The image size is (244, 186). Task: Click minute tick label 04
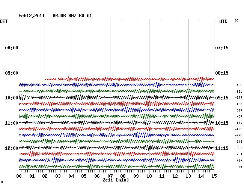tap(71, 176)
